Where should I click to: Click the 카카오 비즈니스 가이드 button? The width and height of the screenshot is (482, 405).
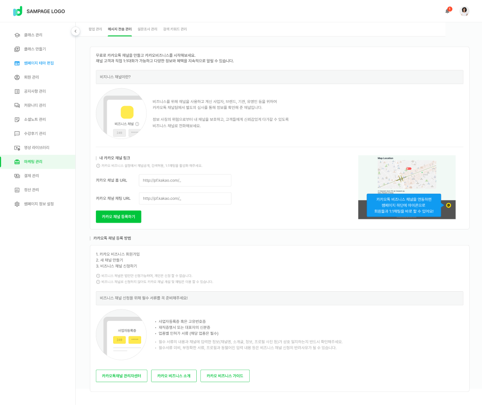coord(225,376)
